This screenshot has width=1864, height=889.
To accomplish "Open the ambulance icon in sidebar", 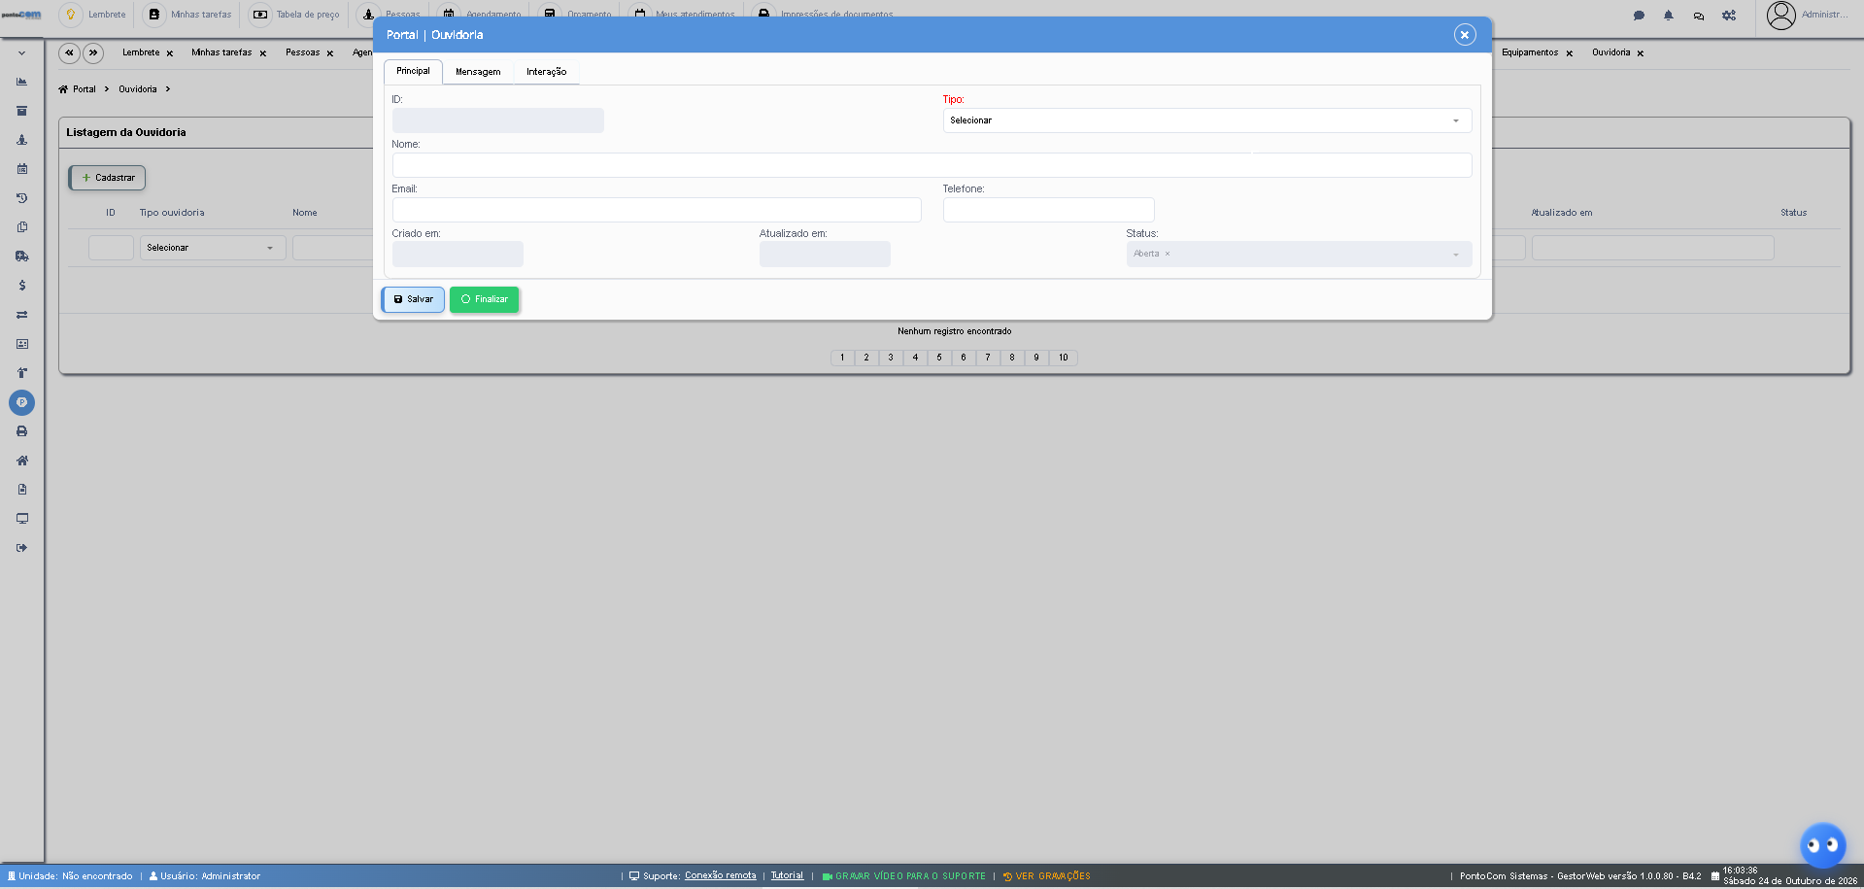I will click(x=22, y=256).
